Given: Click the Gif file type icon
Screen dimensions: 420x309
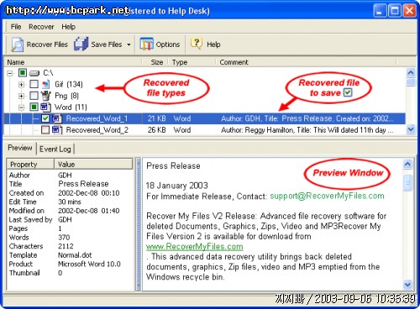Looking at the screenshot, I should tap(46, 84).
